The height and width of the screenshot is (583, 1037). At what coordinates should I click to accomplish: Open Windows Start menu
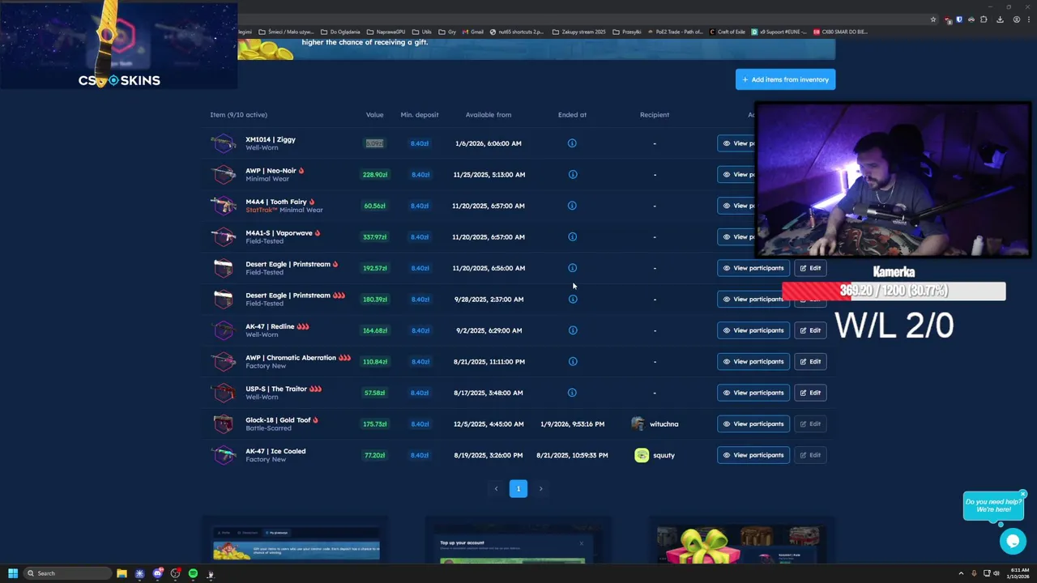(13, 573)
